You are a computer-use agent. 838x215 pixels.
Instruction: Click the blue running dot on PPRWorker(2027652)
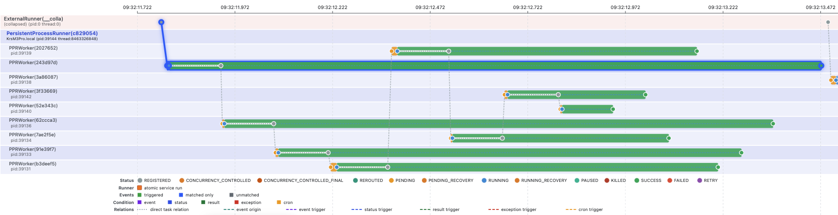pos(397,51)
